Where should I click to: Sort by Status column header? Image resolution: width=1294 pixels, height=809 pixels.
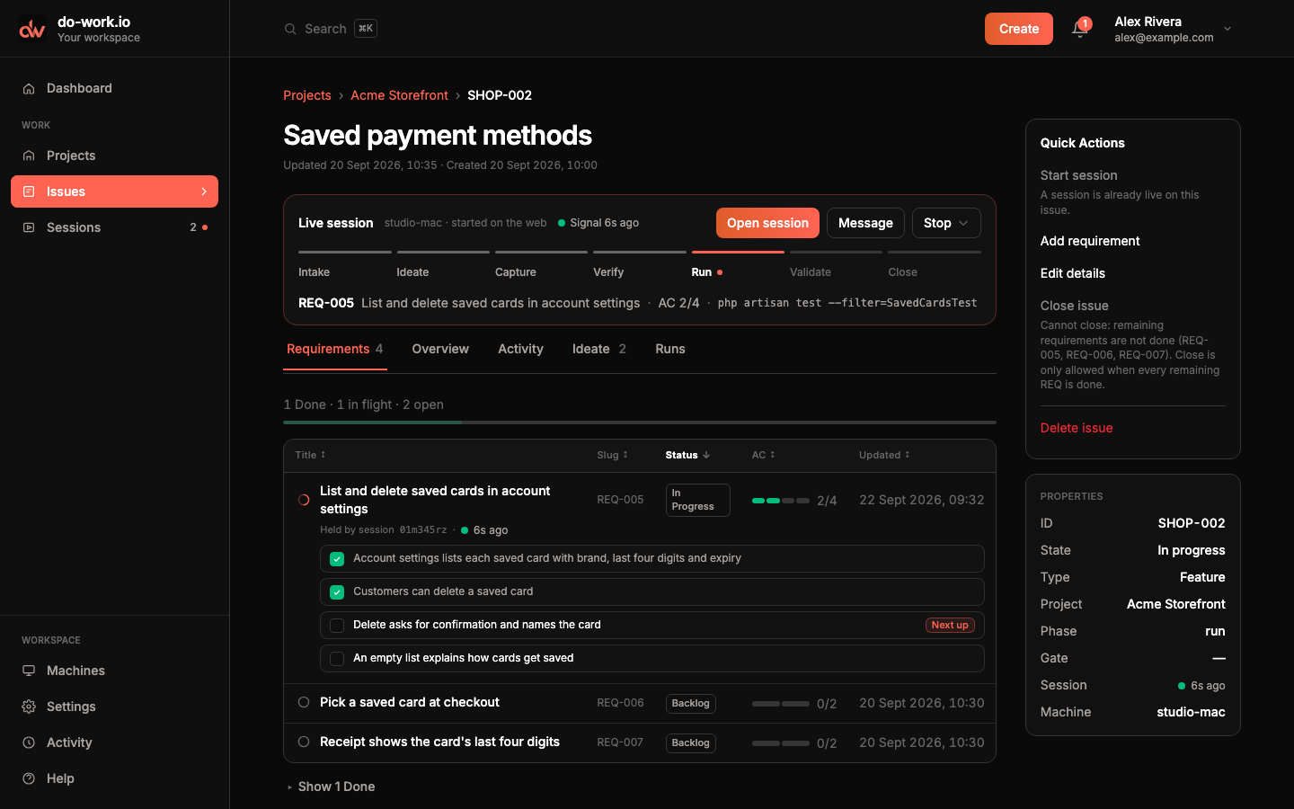tap(687, 455)
